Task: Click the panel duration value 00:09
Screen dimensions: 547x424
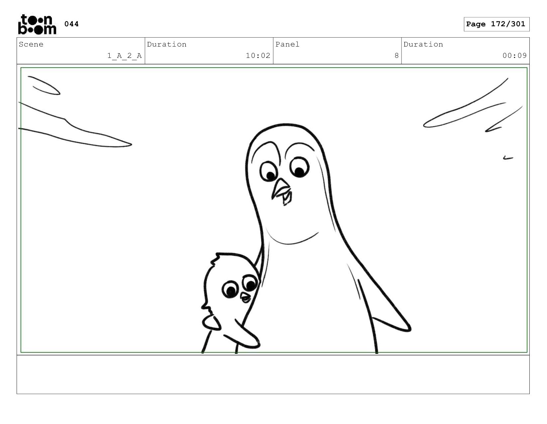Action: coord(514,56)
